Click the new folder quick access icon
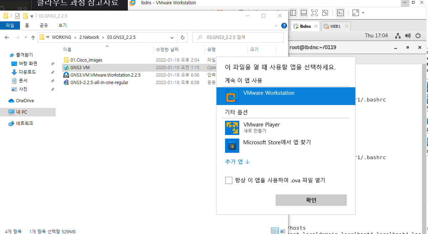The width and height of the screenshot is (428, 234). click(x=25, y=16)
